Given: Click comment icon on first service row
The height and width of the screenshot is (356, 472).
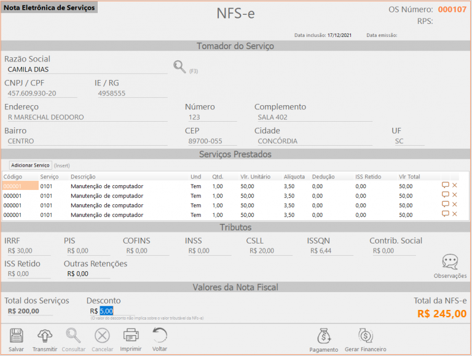Looking at the screenshot, I should point(445,185).
